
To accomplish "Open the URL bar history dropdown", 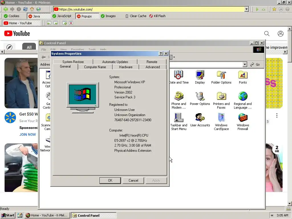I will [x=247, y=9].
